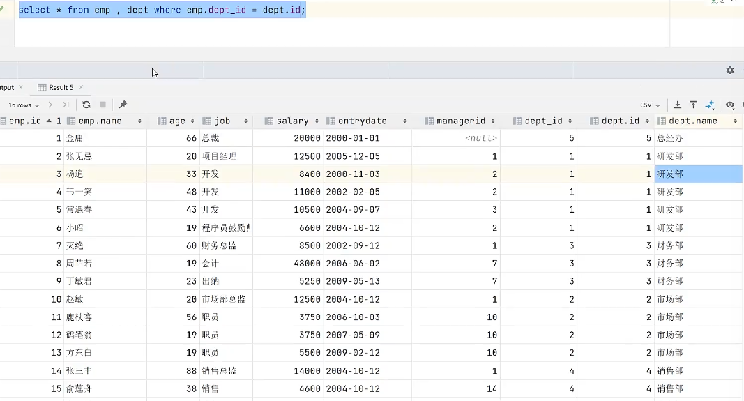The image size is (744, 401).
Task: Select dept.name cell 总经办
Action: 698,138
